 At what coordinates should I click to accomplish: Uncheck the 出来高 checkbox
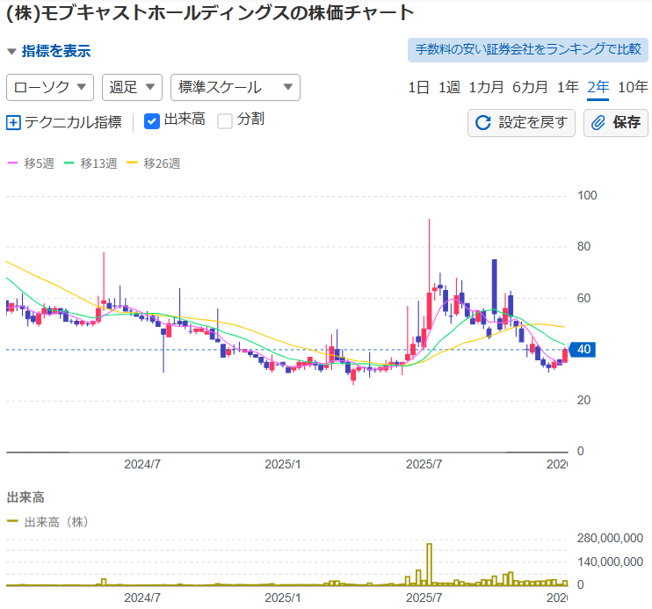151,120
